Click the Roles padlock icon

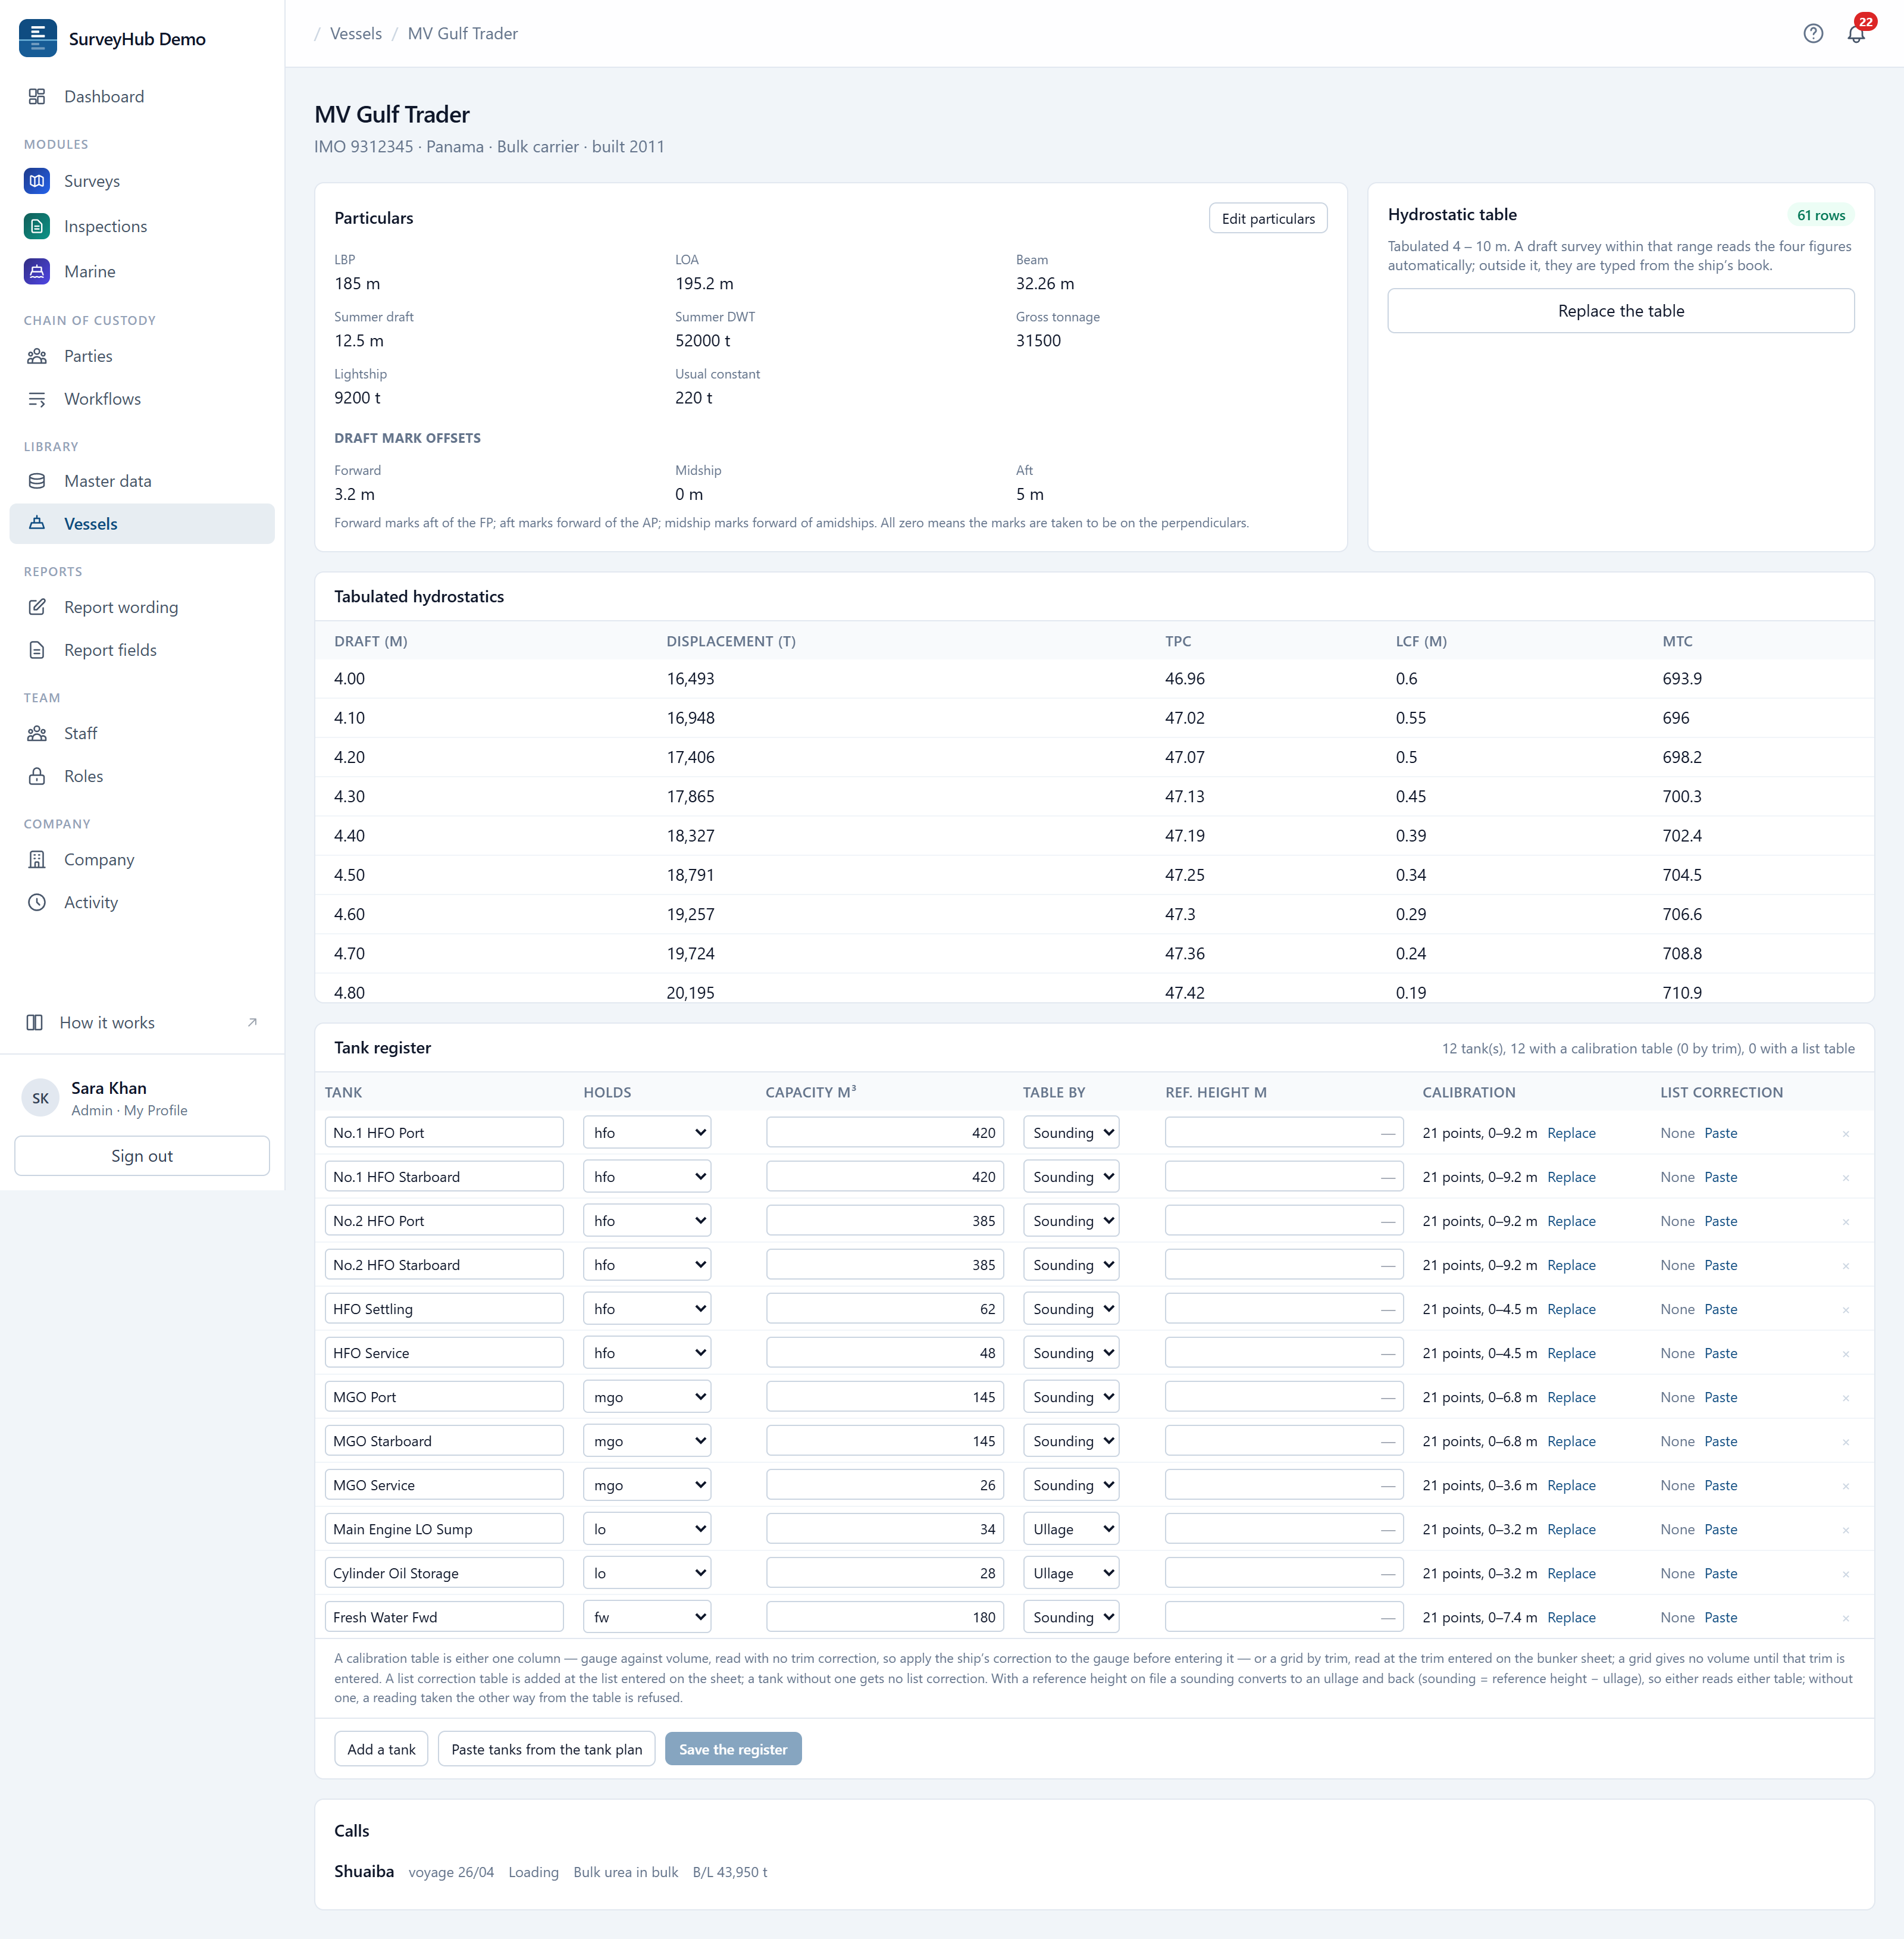click(37, 776)
